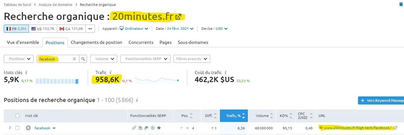Viewport: 404px width, 135px height.
Task: Click the 5,9K keywords value
Action: coord(12,80)
